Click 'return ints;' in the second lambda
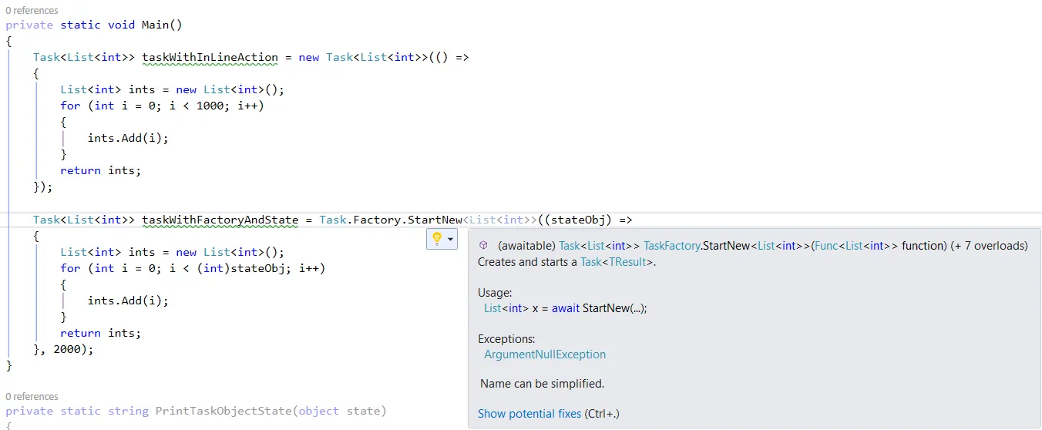The height and width of the screenshot is (430, 1042). tap(101, 333)
